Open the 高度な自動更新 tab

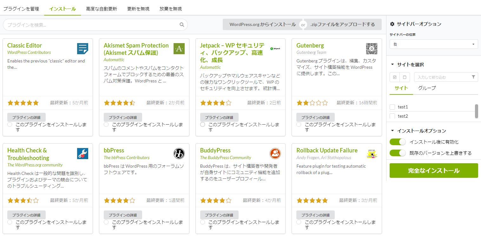102,9
